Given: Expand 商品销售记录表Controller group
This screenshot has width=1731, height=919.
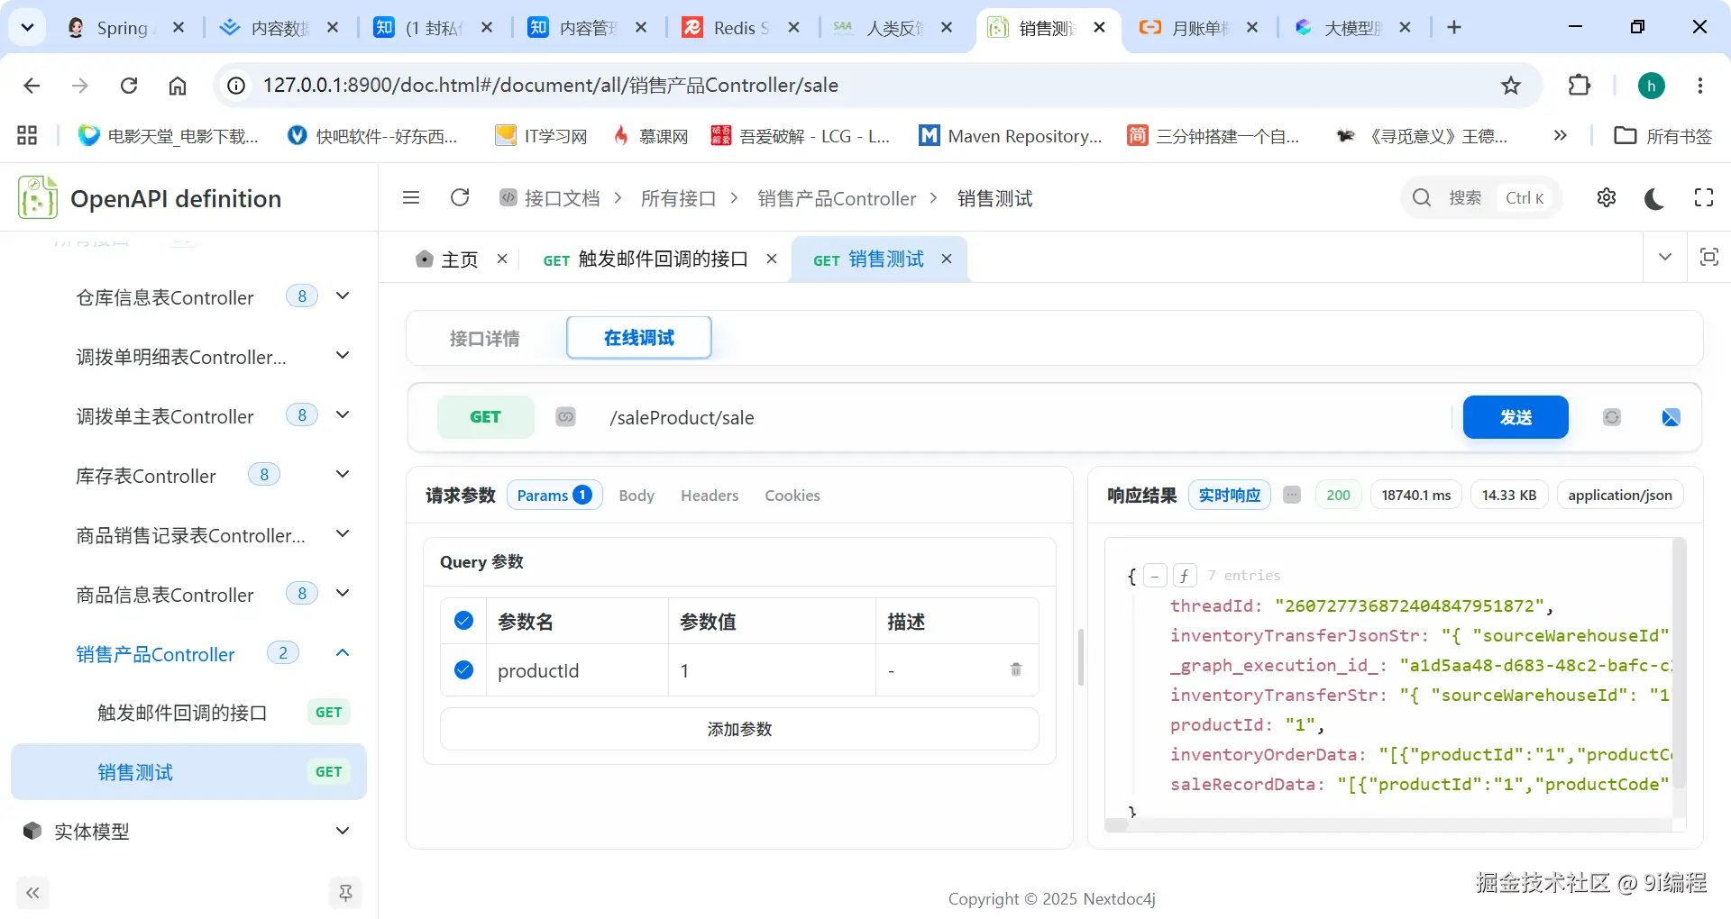Looking at the screenshot, I should pyautogui.click(x=343, y=533).
